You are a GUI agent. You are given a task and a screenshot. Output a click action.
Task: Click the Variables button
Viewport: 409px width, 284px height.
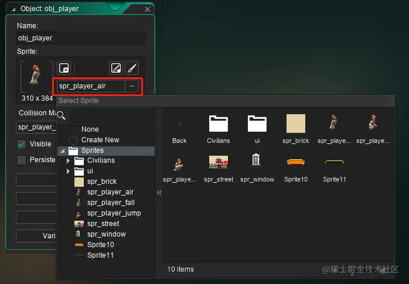pyautogui.click(x=36, y=236)
